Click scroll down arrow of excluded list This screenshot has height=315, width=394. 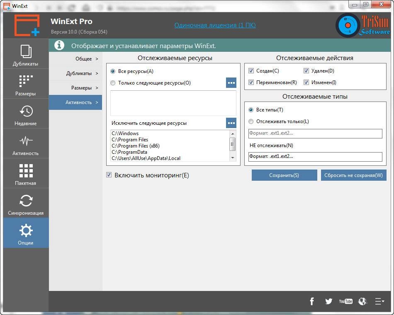click(x=233, y=157)
